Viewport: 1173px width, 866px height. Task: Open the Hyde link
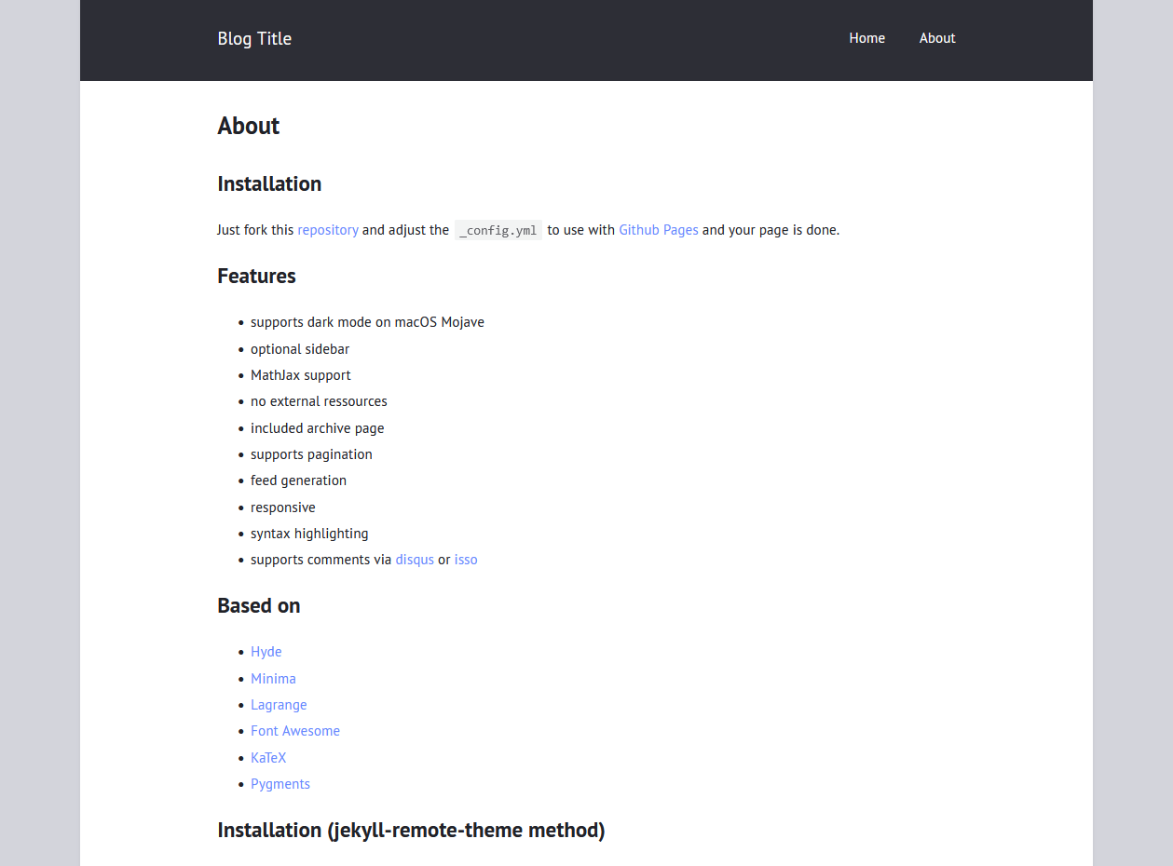tap(266, 652)
